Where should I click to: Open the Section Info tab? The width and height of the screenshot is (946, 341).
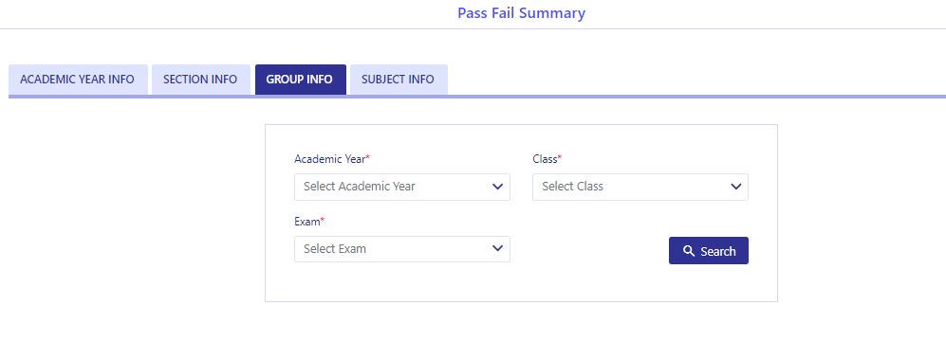click(x=200, y=80)
